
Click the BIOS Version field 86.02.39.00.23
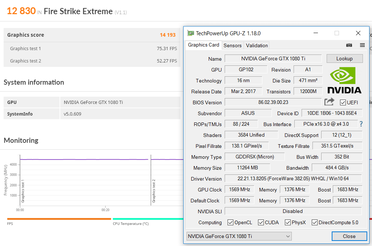(273, 102)
